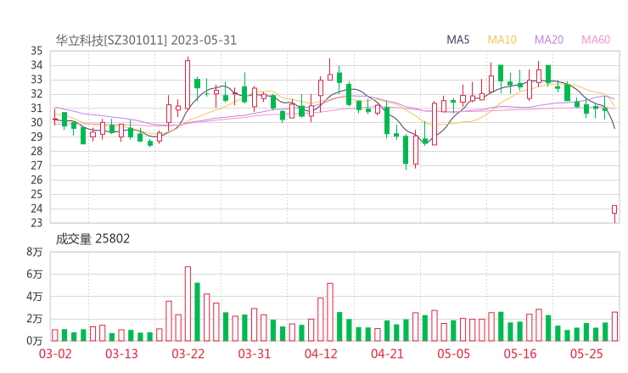Click the first red volume bar at 03-02
628x373 pixels.
(x=55, y=336)
